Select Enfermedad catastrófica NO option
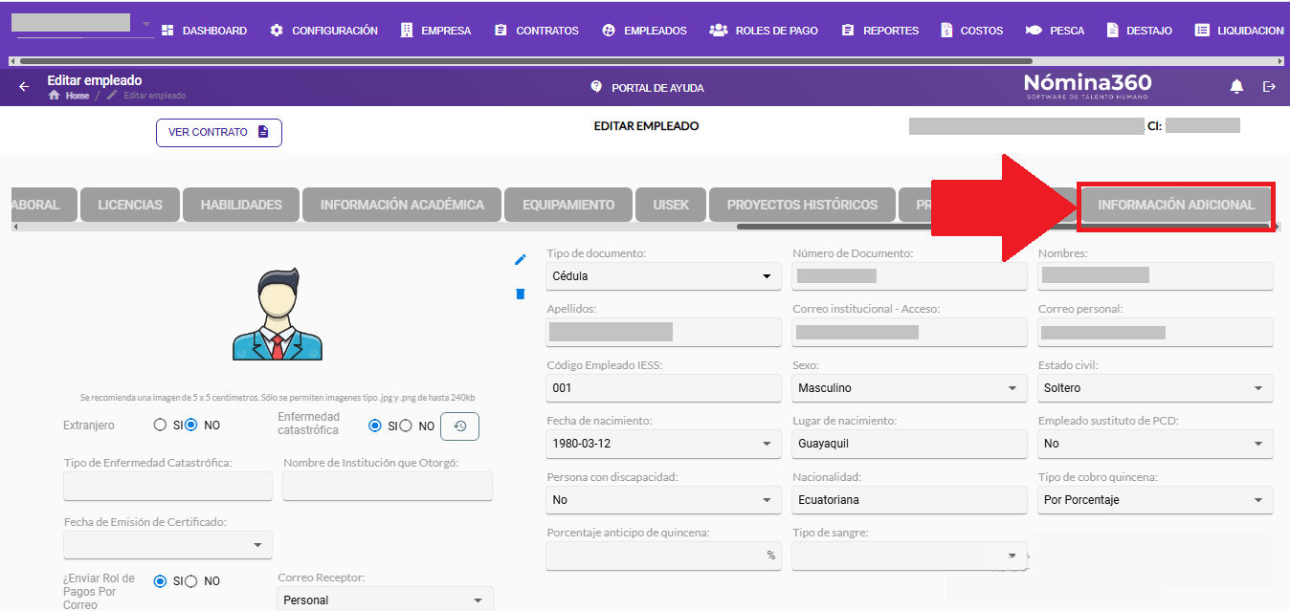This screenshot has height=611, width=1290. [406, 426]
